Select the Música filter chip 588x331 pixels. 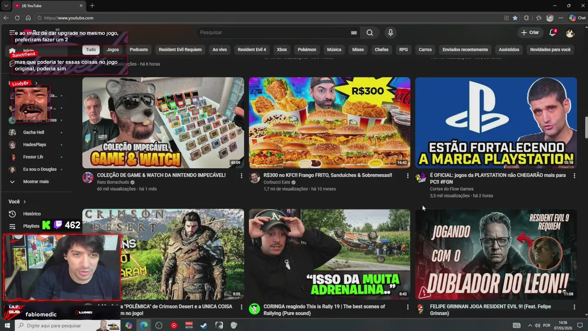point(334,50)
